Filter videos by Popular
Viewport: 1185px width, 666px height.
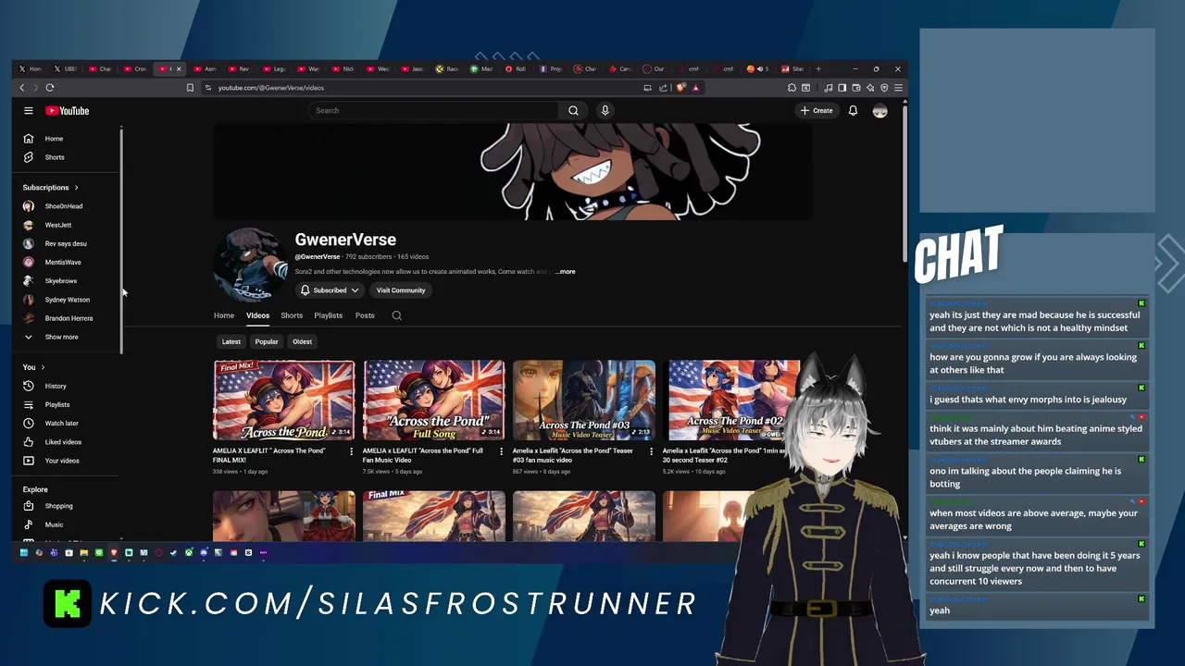267,342
